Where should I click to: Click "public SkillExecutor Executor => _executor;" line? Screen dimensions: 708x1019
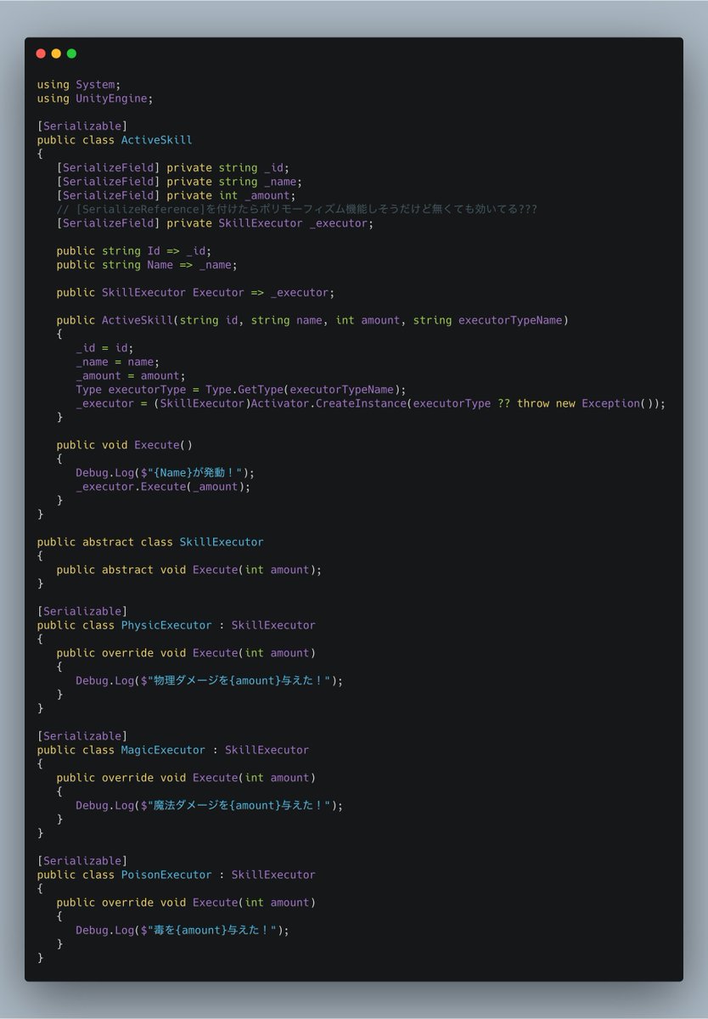[195, 293]
